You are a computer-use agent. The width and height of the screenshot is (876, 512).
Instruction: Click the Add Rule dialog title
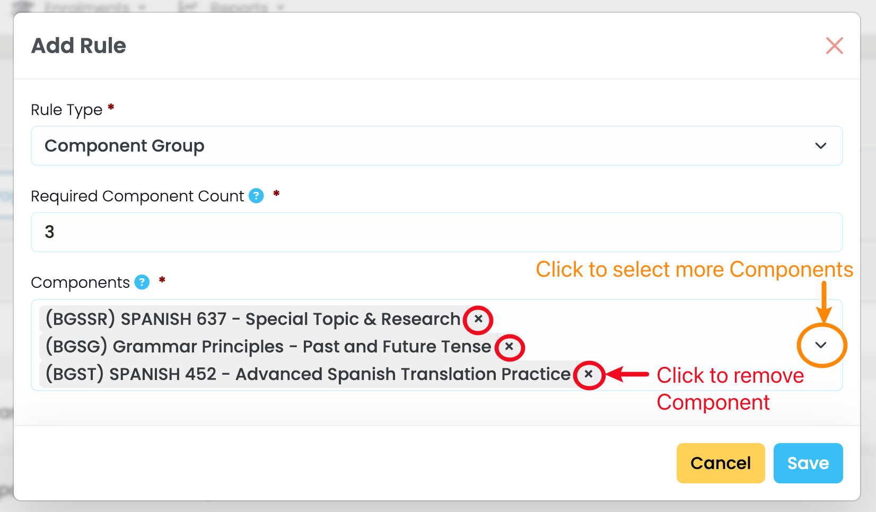pyautogui.click(x=79, y=46)
